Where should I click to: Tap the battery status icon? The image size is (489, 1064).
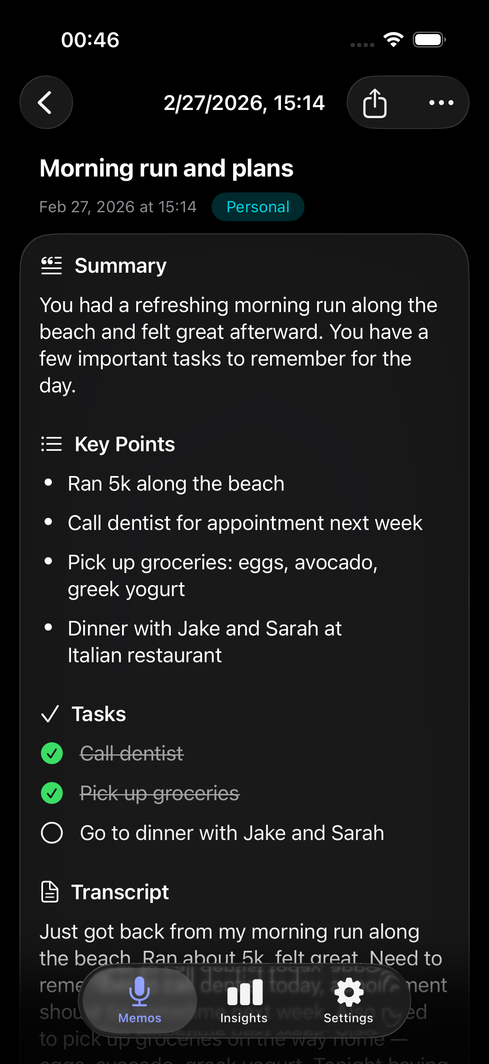point(429,40)
